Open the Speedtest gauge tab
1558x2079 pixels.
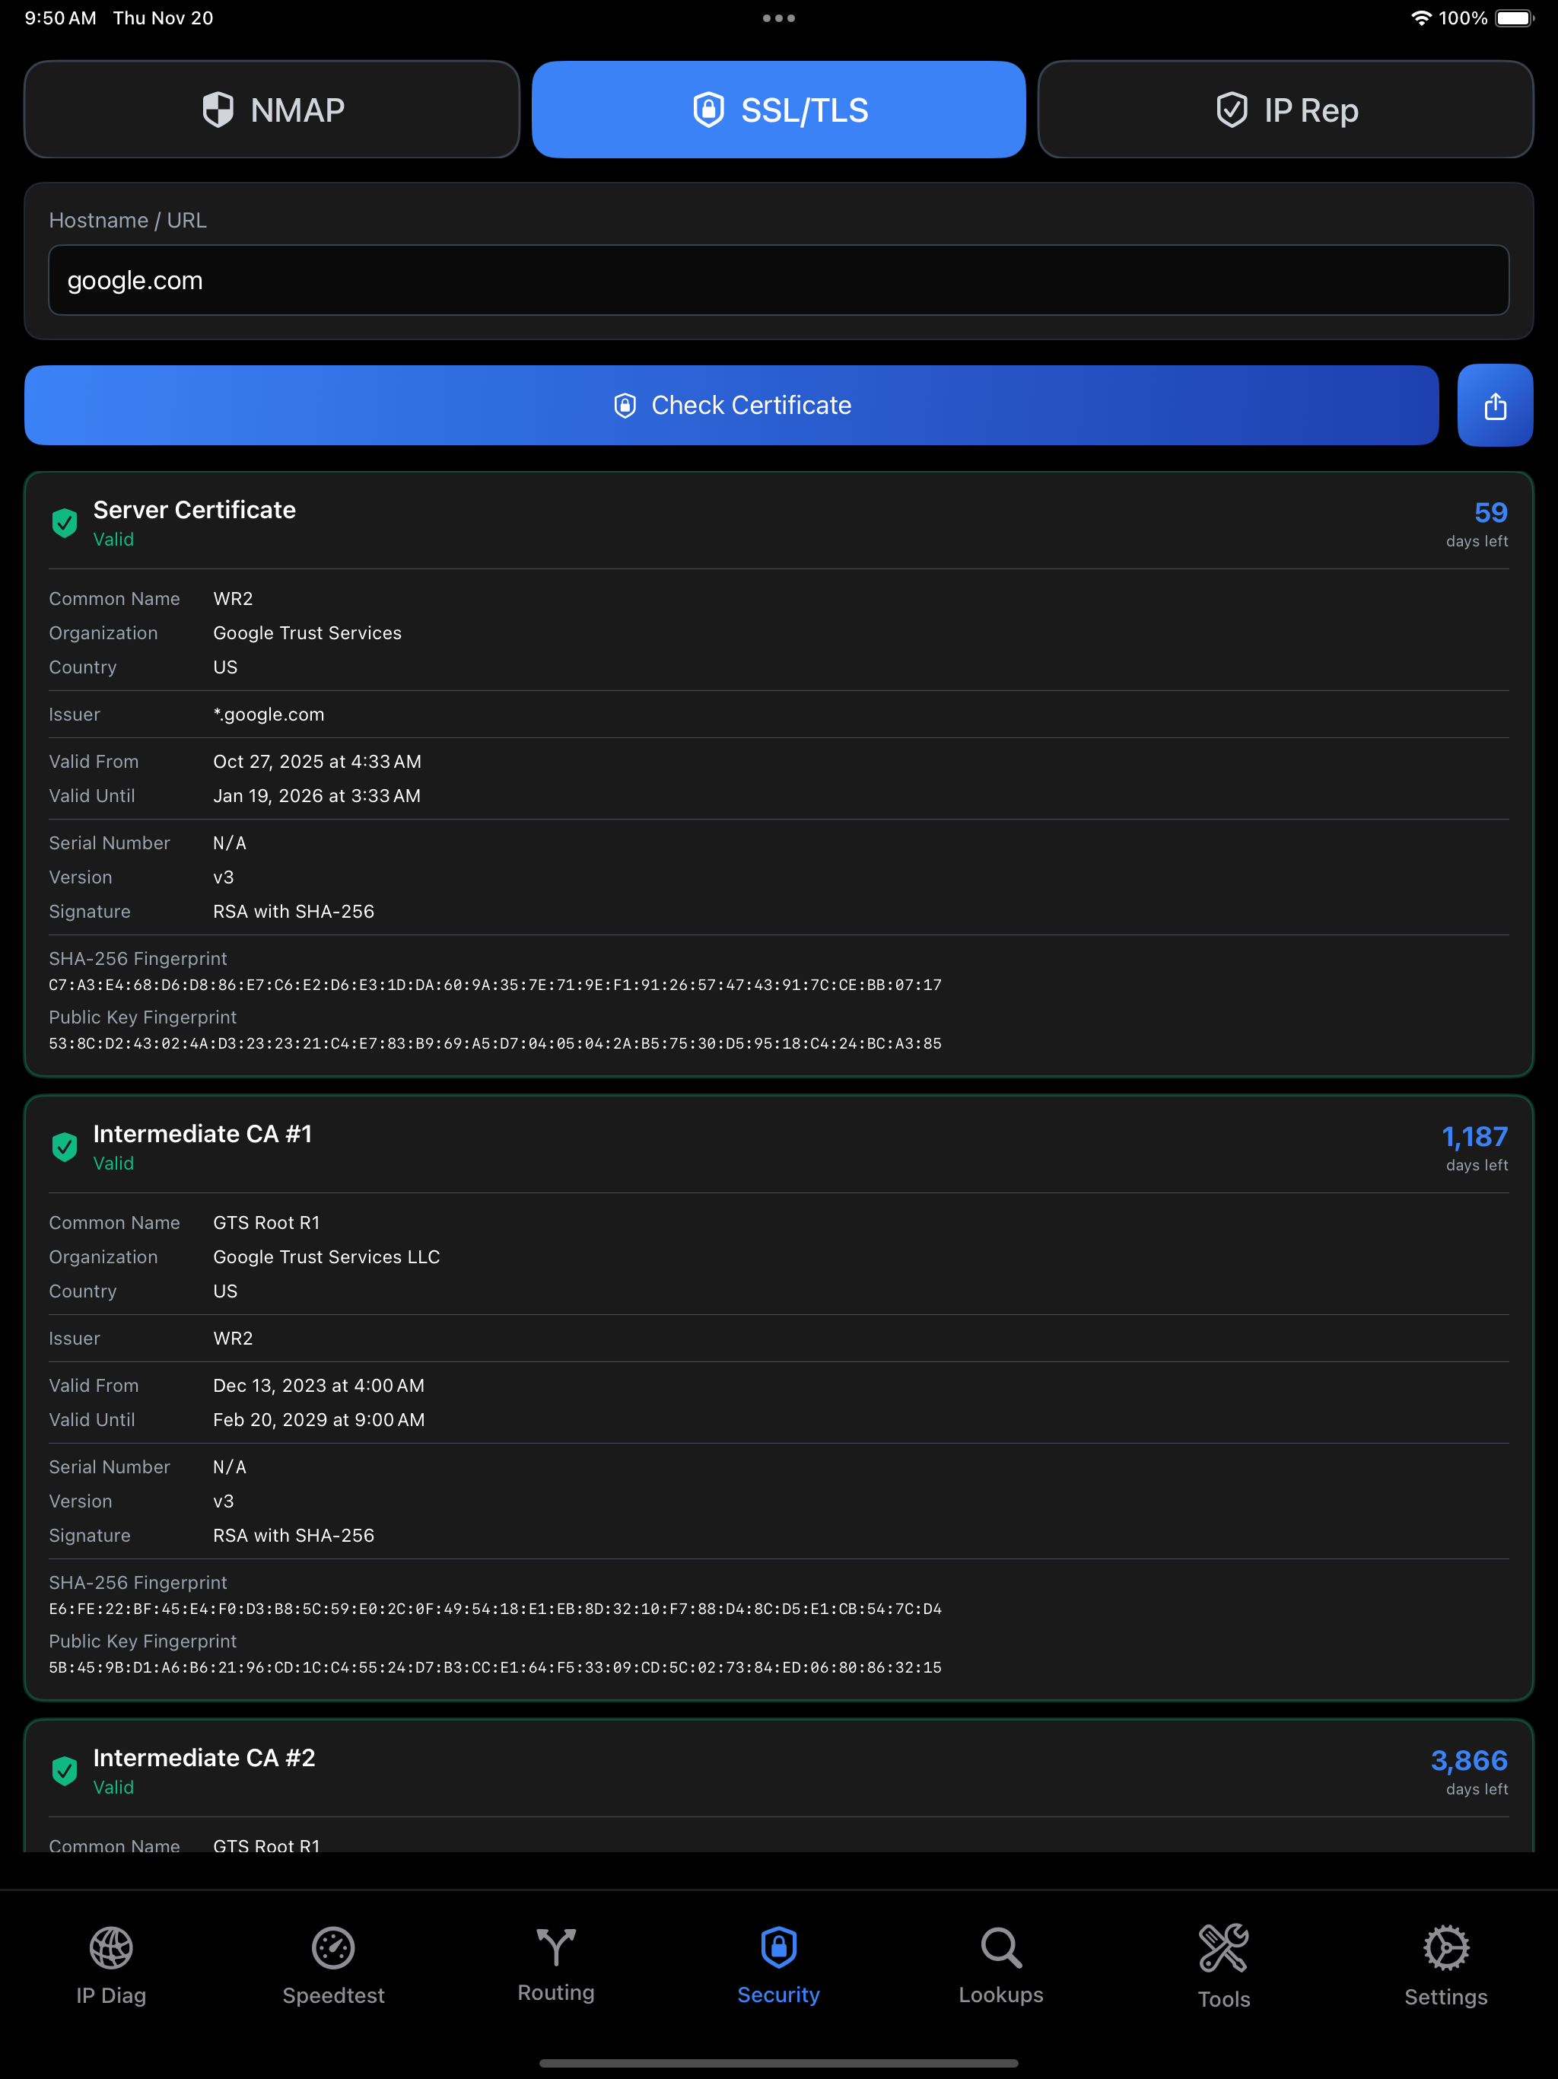334,1966
